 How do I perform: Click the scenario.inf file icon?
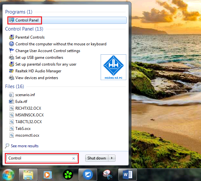click(12, 95)
